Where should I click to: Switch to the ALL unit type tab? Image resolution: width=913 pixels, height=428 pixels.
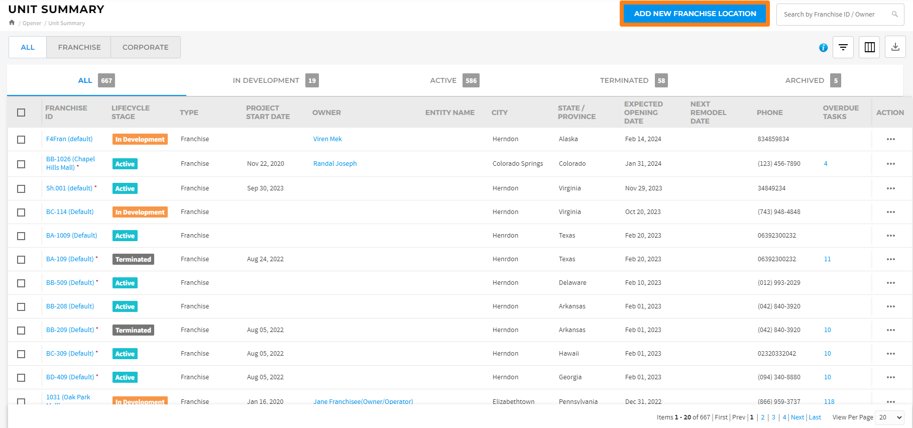click(28, 47)
